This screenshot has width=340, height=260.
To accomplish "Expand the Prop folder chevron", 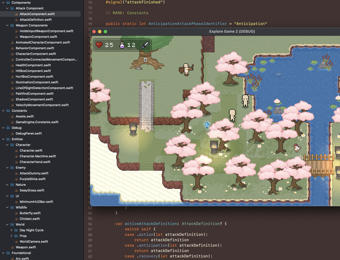I will point(12,236).
